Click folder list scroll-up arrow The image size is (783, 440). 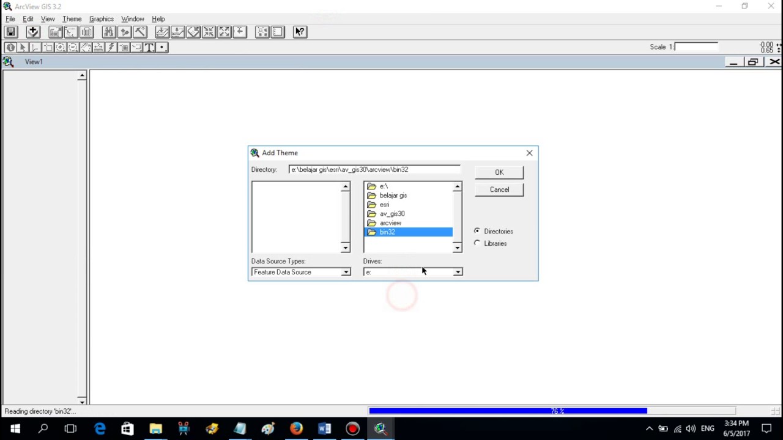pyautogui.click(x=458, y=186)
